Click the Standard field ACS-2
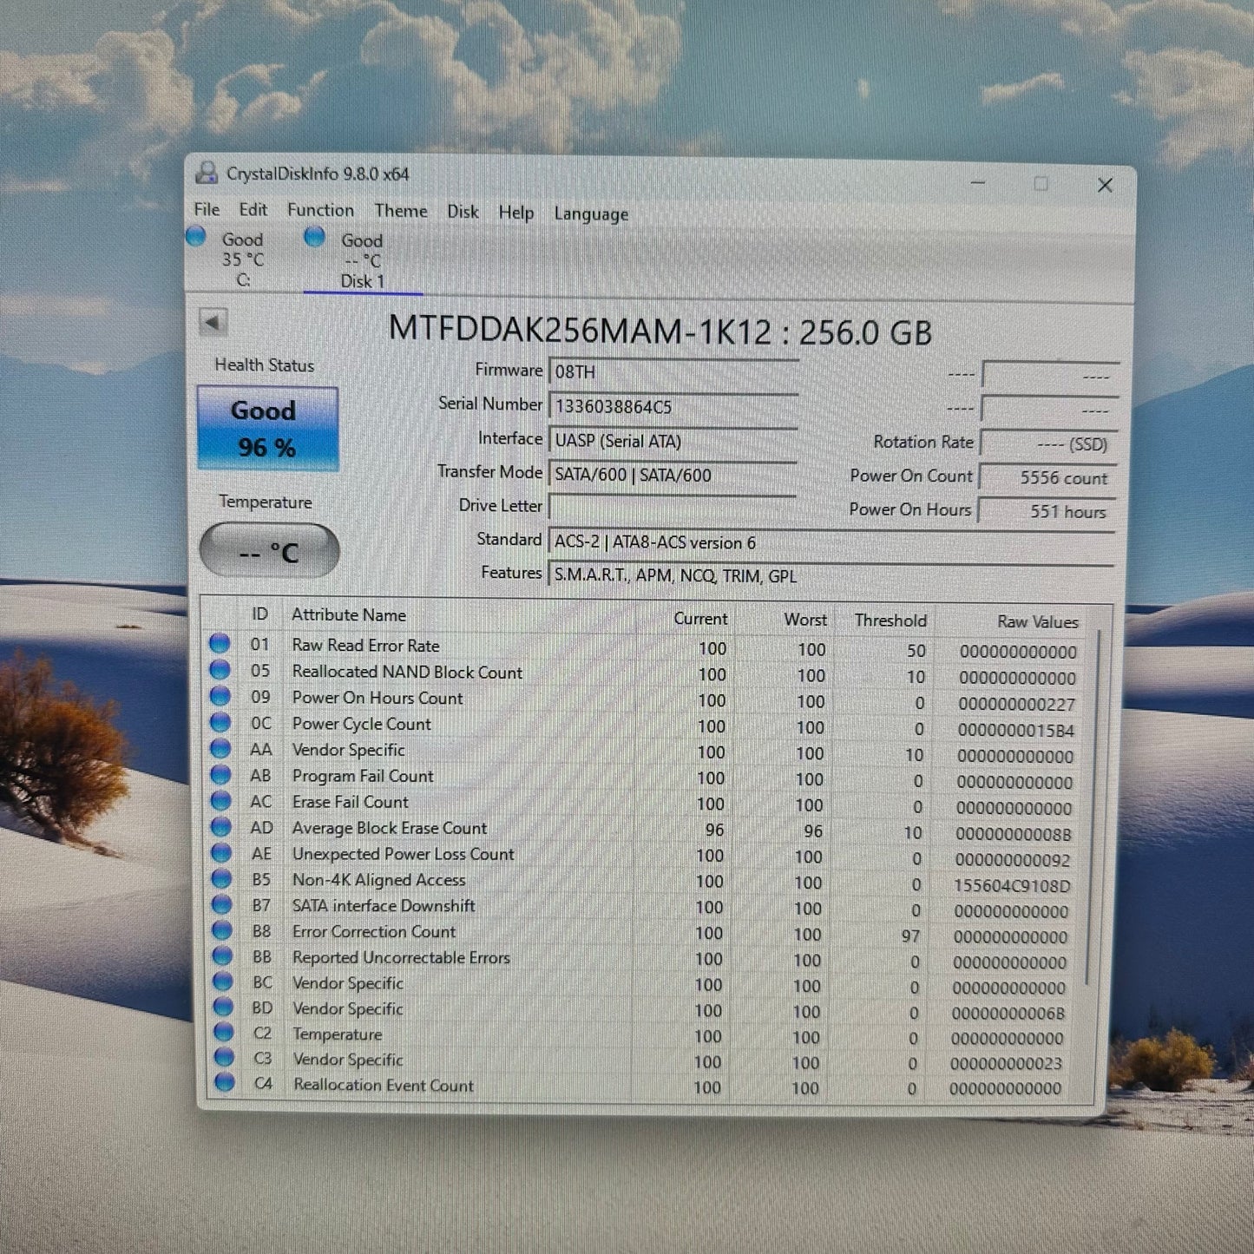This screenshot has height=1254, width=1254. (831, 542)
